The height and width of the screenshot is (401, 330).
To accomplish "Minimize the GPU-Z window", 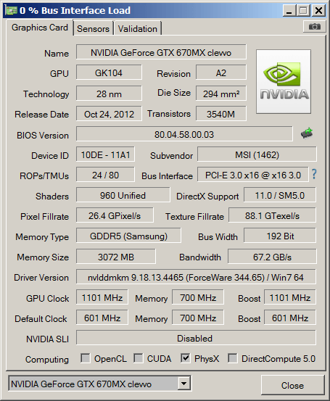I will 289,11.
